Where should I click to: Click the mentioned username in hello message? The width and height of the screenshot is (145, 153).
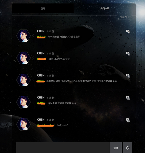(46, 125)
